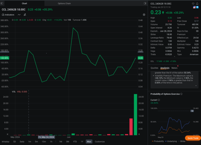Select the Max range

89,142
